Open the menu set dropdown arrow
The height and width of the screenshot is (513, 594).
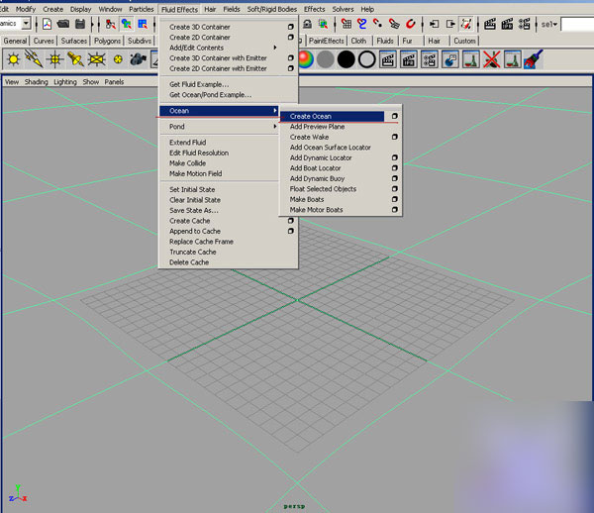(26, 24)
